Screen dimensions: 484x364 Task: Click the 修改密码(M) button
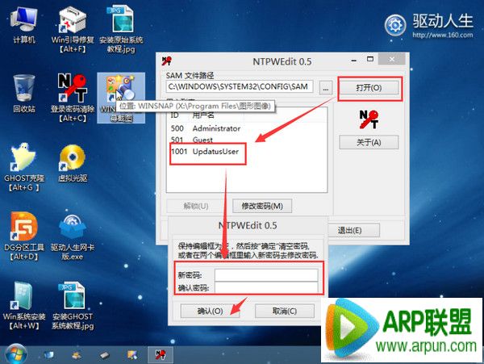coord(262,206)
